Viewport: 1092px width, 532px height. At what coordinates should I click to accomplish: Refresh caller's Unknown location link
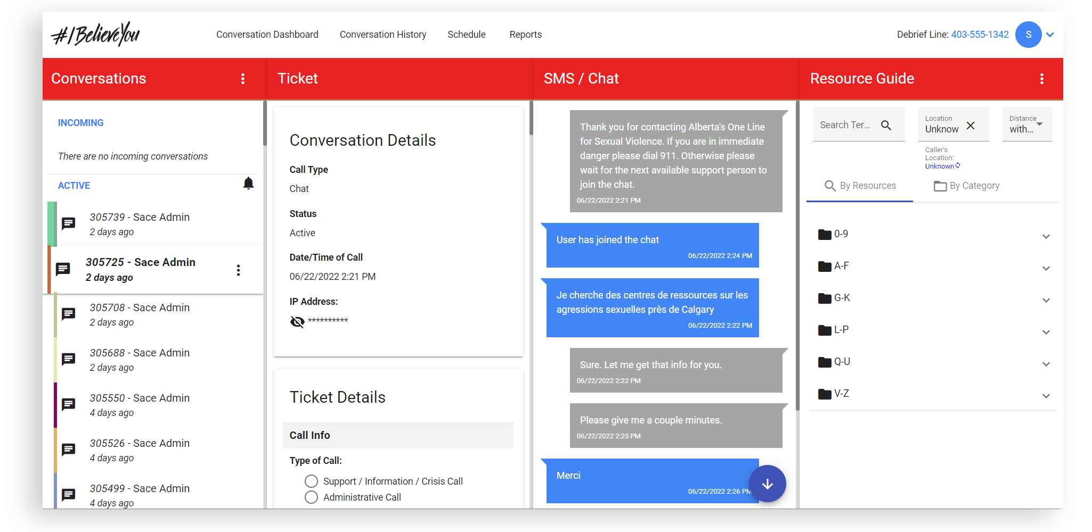[958, 166]
